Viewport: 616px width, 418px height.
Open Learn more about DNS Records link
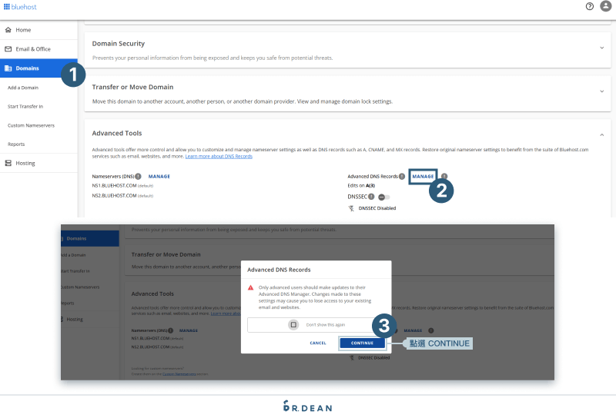point(219,156)
